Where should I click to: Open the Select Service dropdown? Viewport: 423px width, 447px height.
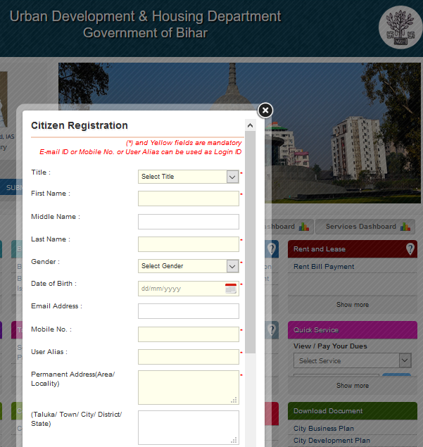tap(405, 360)
